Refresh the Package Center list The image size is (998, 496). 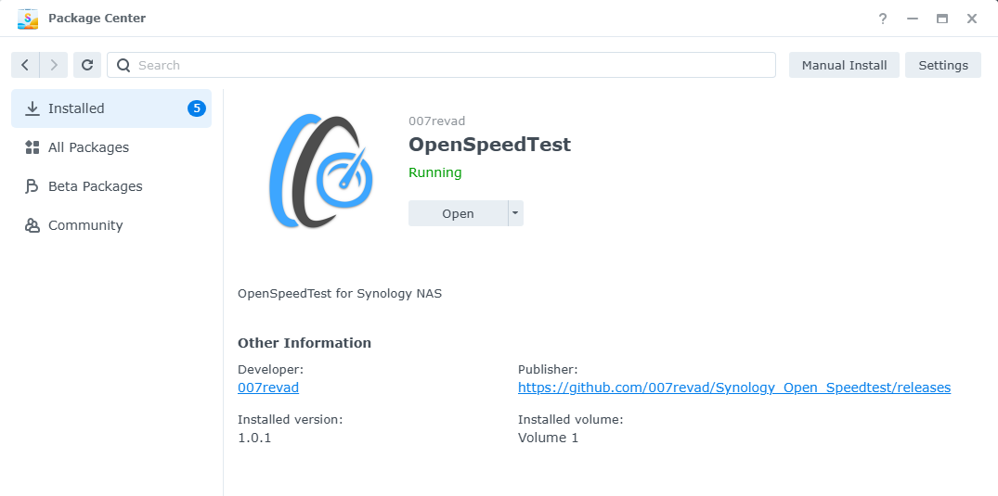[87, 65]
